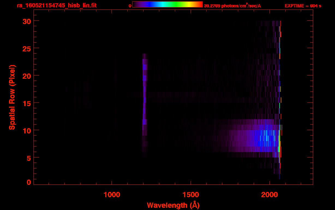
Task: Click the 1000 wavelength tick label
Action: click(x=112, y=195)
